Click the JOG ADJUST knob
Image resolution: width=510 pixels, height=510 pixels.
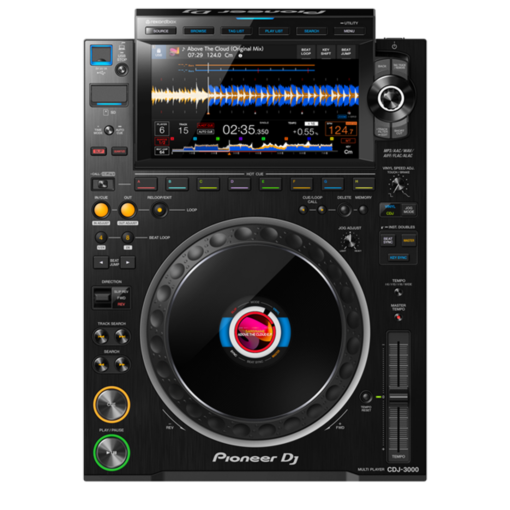click(x=350, y=241)
